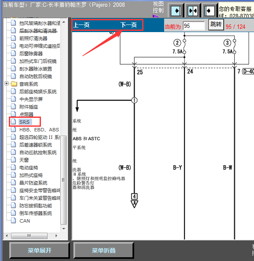This screenshot has width=254, height=261.
Task: Select 附件插座 entry
Action: coord(29,107)
